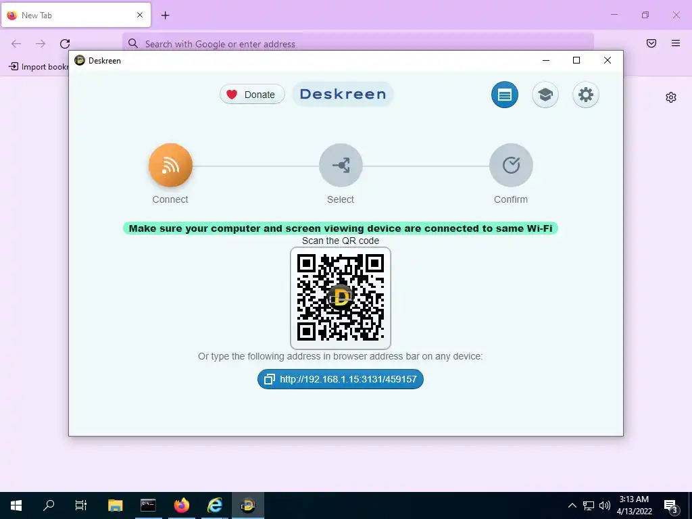Click the Donate heart button

[252, 95]
